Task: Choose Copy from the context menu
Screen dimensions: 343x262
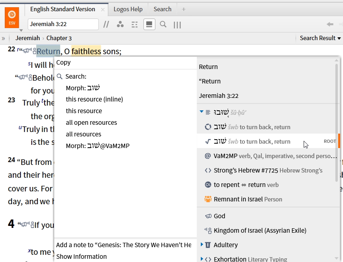Action: [x=125, y=63]
